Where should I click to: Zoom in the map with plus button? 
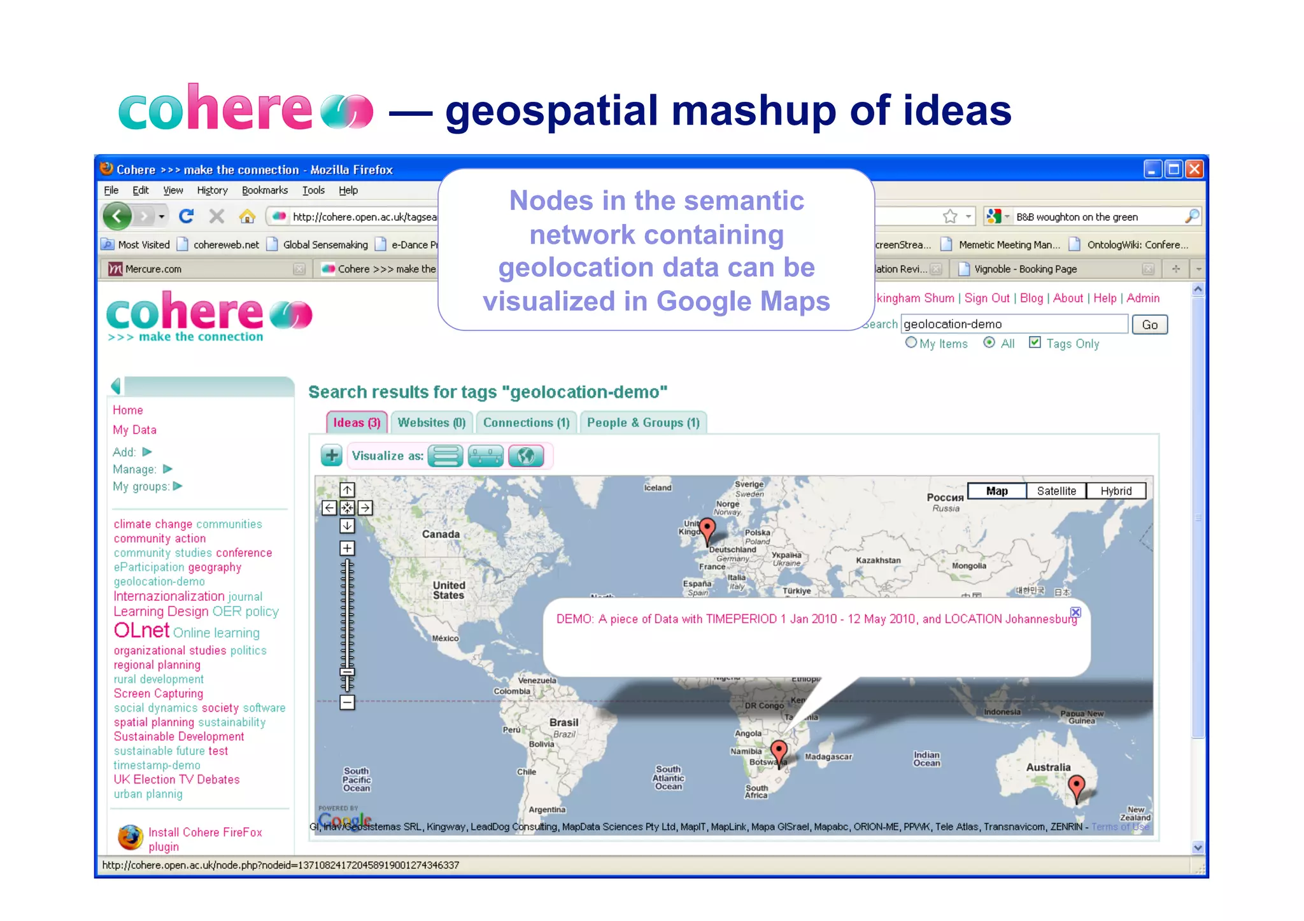pyautogui.click(x=347, y=548)
